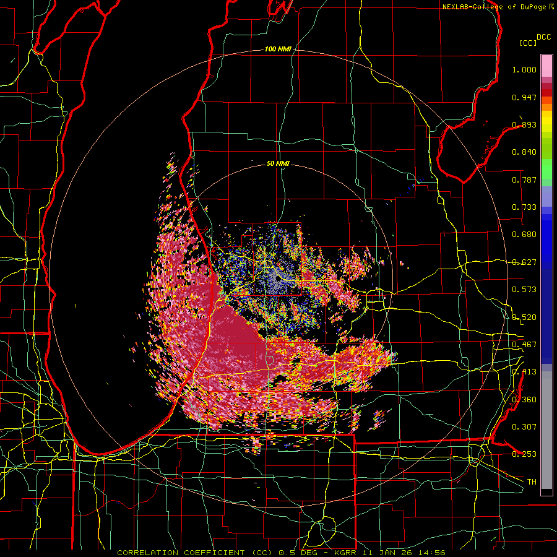Click the 0.467 legend value
The width and height of the screenshot is (557, 557).
tap(524, 345)
